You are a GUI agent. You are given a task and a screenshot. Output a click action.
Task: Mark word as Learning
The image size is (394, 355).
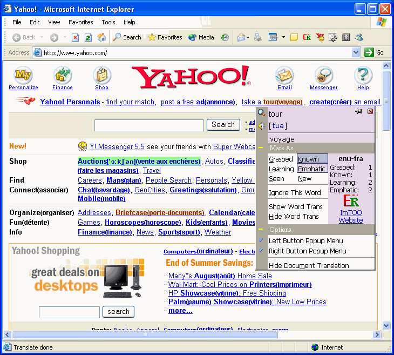point(281,169)
